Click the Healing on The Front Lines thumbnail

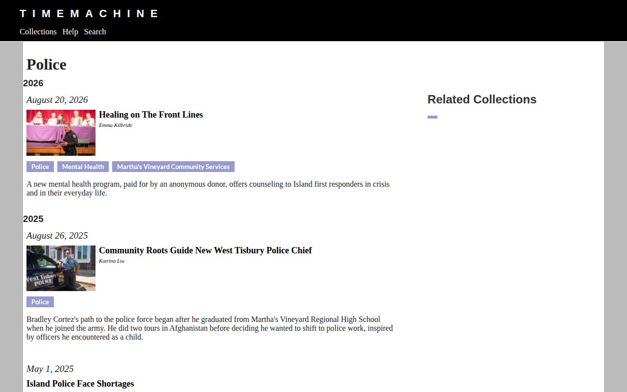[x=61, y=133]
